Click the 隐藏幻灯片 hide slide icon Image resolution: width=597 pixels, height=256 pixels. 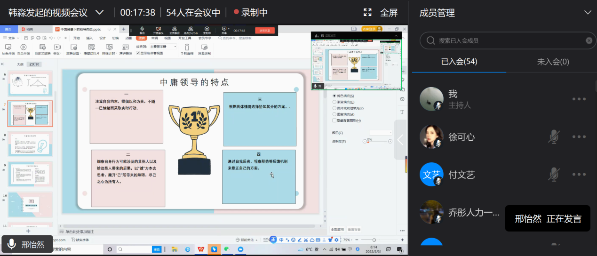pyautogui.click(x=91, y=47)
